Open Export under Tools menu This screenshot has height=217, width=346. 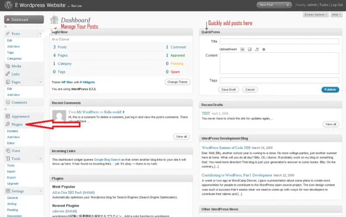pos(11,178)
